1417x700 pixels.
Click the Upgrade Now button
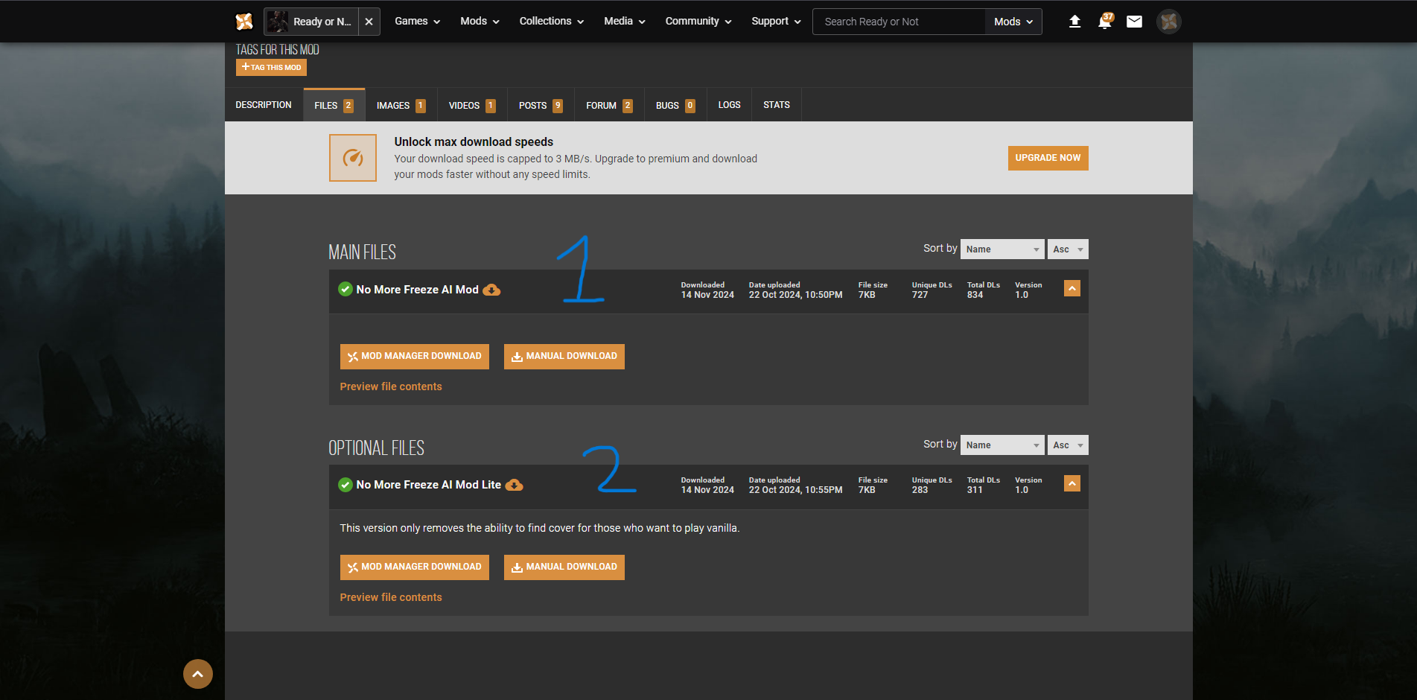point(1048,158)
